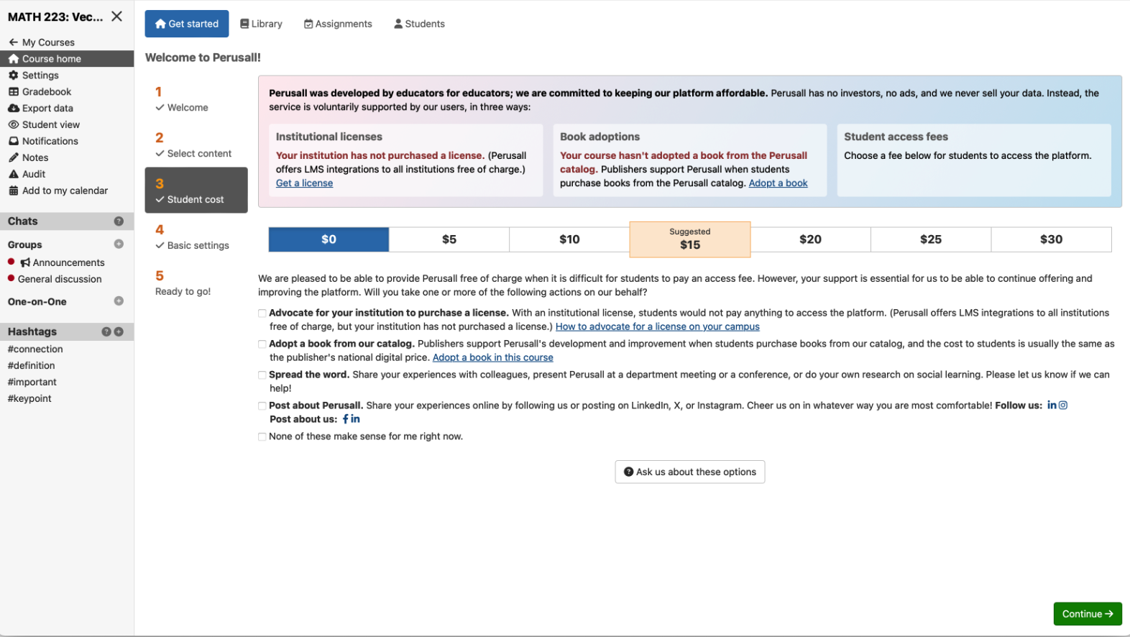Check the Post about Perusall option

pyautogui.click(x=262, y=406)
